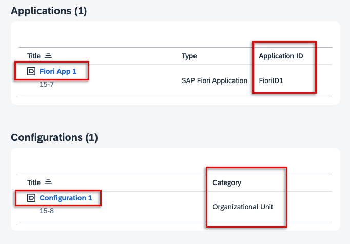Open the Configuration 1 link
Viewport: 350px width, 244px height.
[66, 198]
